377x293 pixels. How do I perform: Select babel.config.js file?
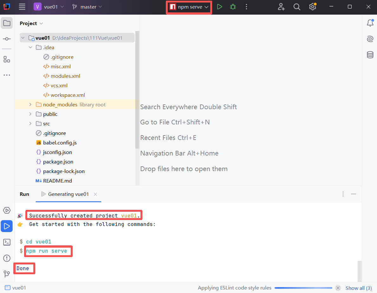click(x=56, y=143)
